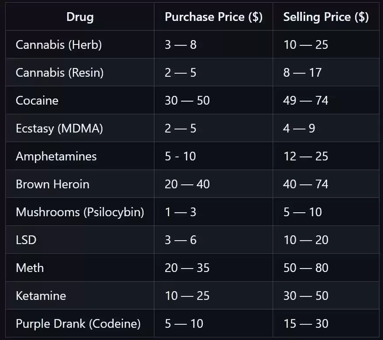383x340 pixels.
Task: Select Meth's selling price 50 — 80
Action: point(306,268)
